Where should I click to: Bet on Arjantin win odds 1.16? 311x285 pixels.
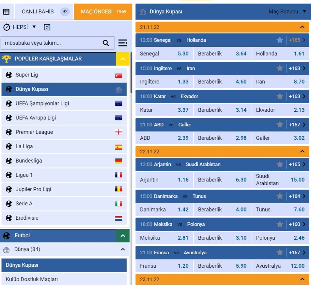click(183, 180)
